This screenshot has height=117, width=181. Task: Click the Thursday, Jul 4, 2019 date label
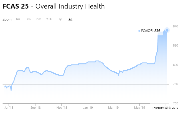[x=165, y=108]
